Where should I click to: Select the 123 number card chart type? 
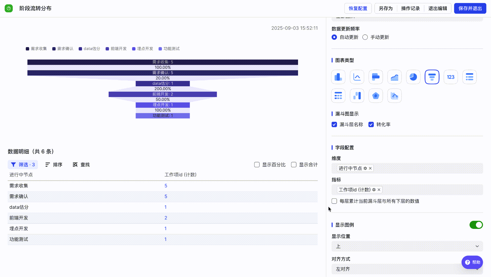coord(451,77)
